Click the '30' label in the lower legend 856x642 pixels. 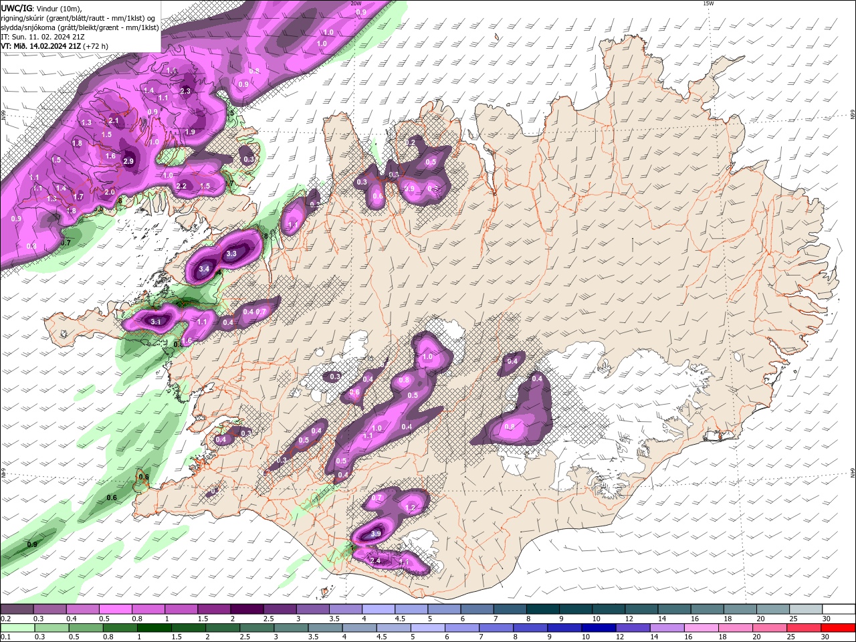(x=827, y=637)
